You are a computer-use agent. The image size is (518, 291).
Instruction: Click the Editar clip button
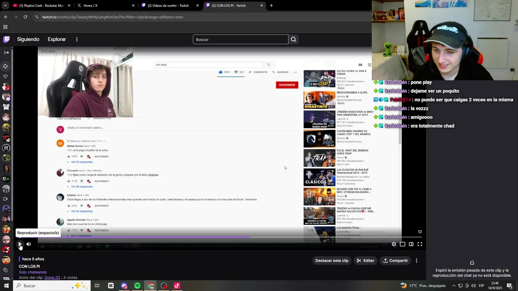tap(365, 261)
